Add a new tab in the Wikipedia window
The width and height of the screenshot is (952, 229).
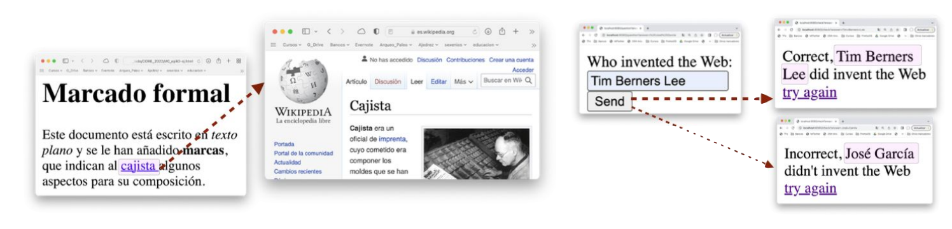[516, 31]
